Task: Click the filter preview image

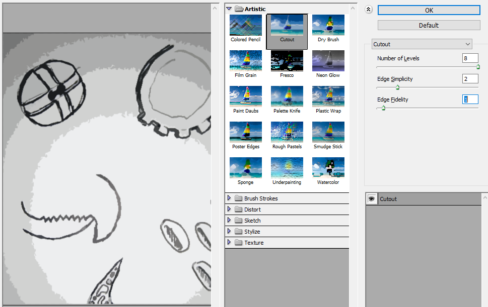Action: [107, 168]
